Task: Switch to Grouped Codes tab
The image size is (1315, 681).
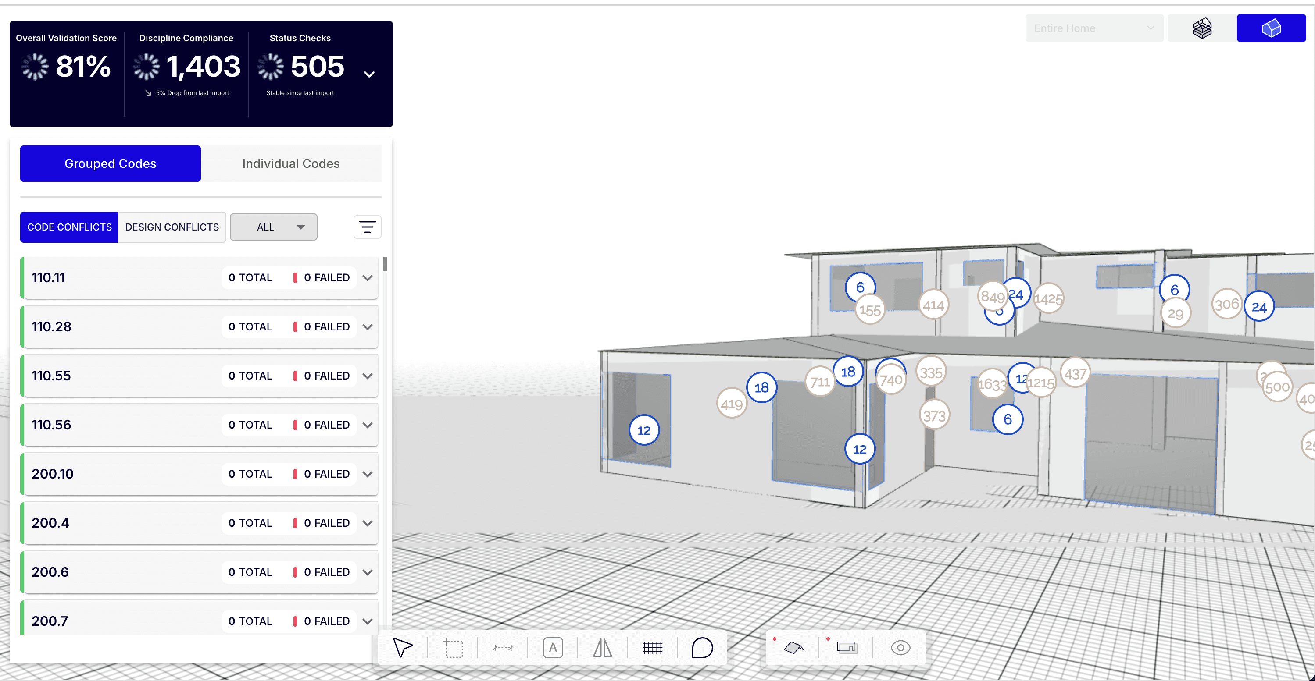Action: (110, 163)
